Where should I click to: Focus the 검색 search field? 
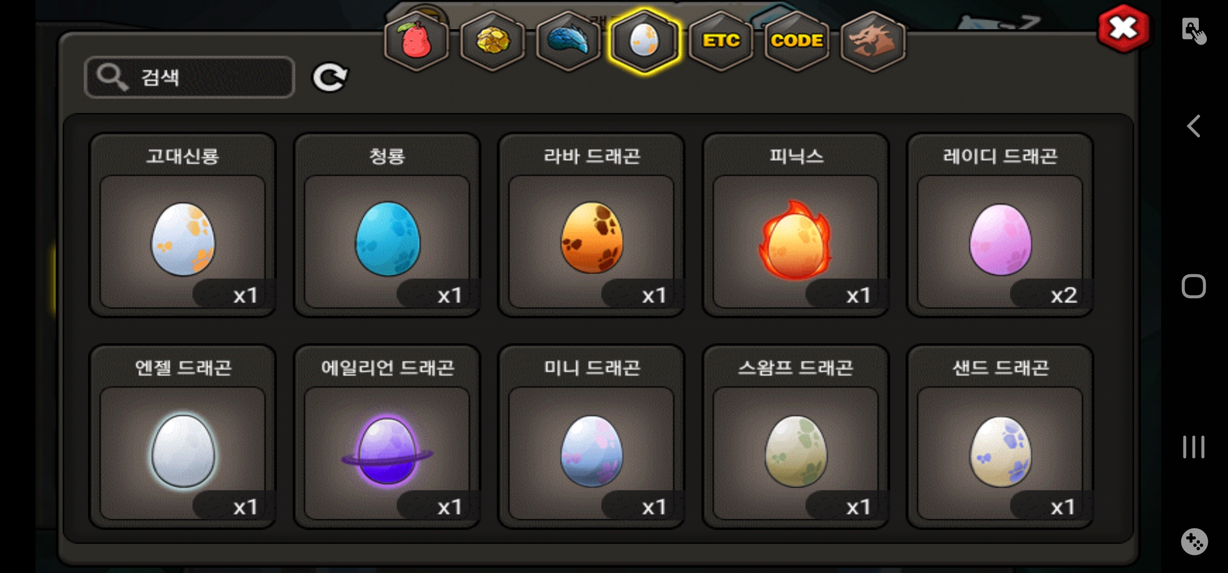coord(189,77)
